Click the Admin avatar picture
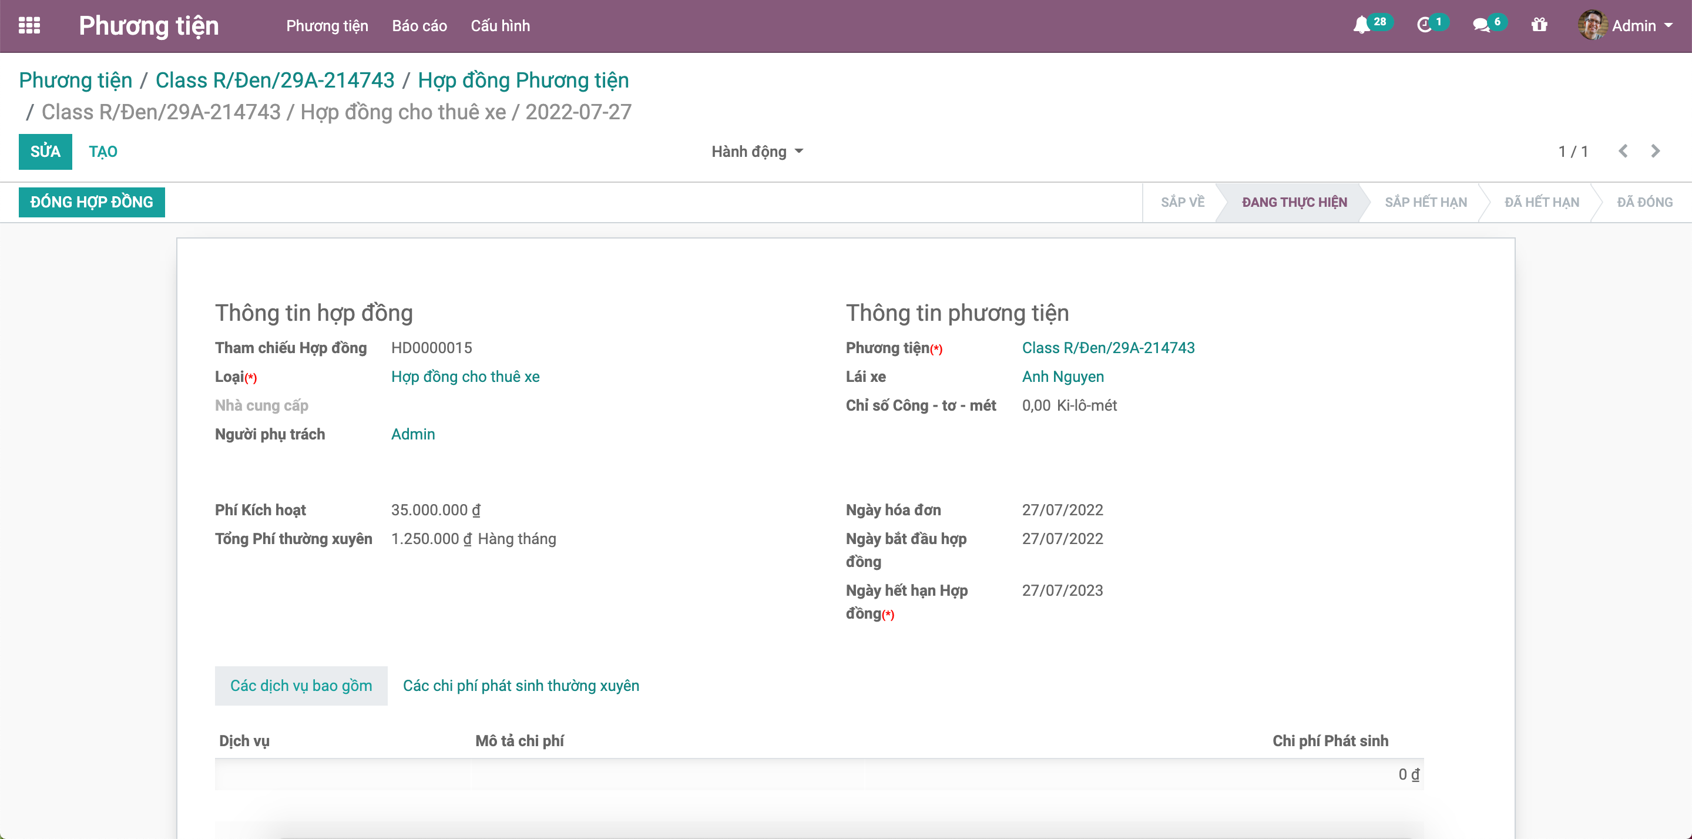This screenshot has width=1692, height=839. coord(1592,26)
